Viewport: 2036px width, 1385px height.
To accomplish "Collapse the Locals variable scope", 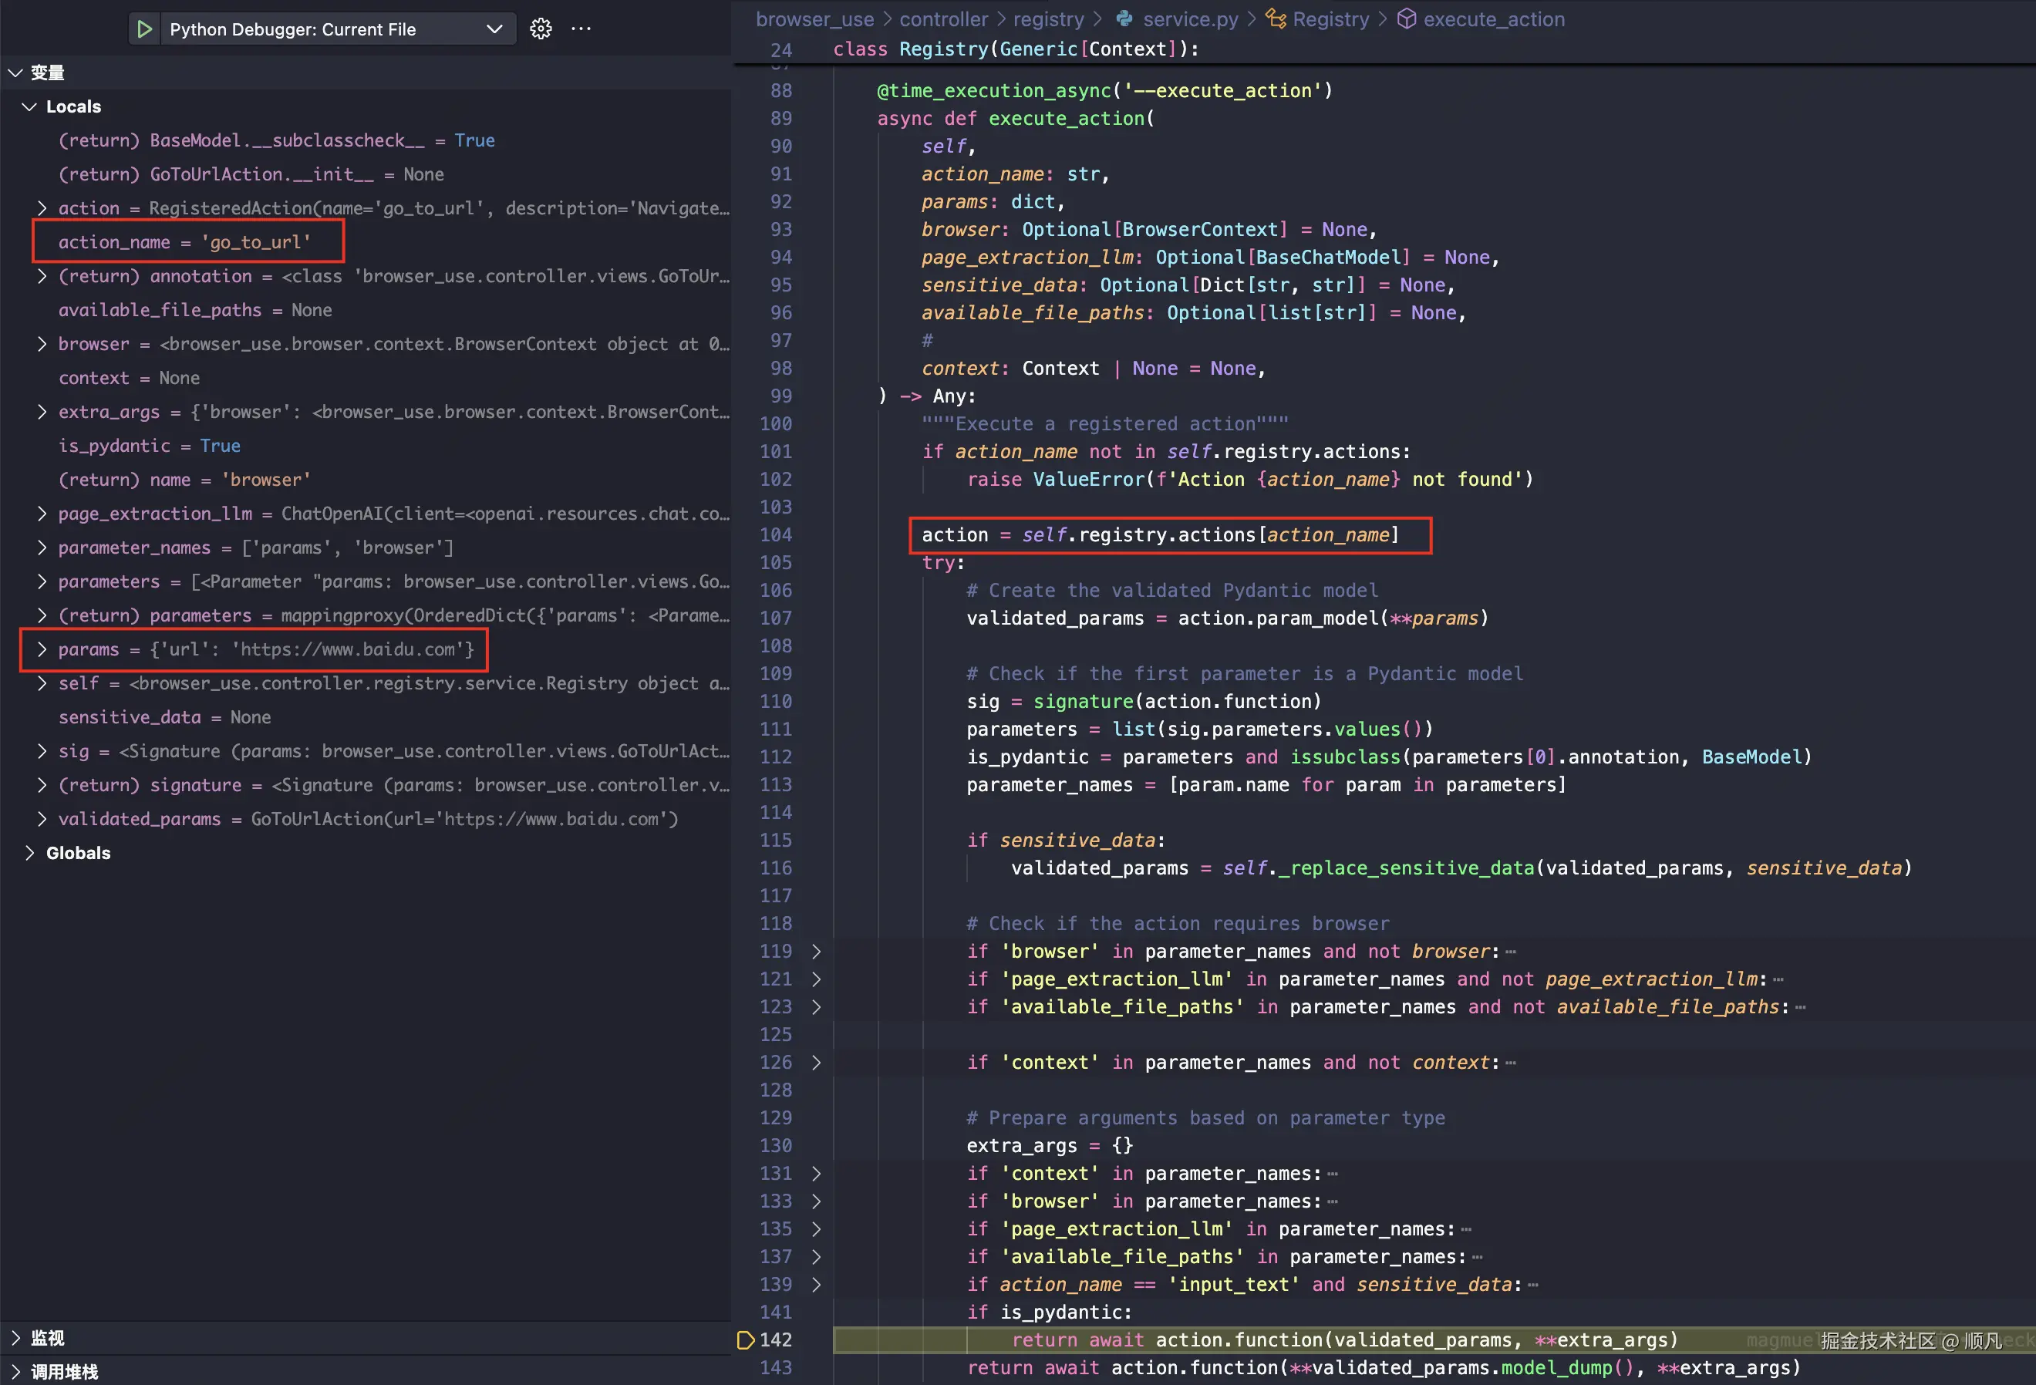I will point(29,107).
